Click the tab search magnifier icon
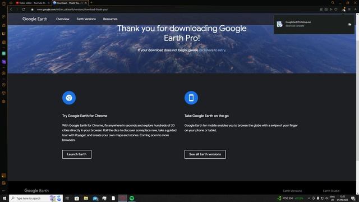Image resolution: width=359 pixels, height=202 pixels. (333, 3)
